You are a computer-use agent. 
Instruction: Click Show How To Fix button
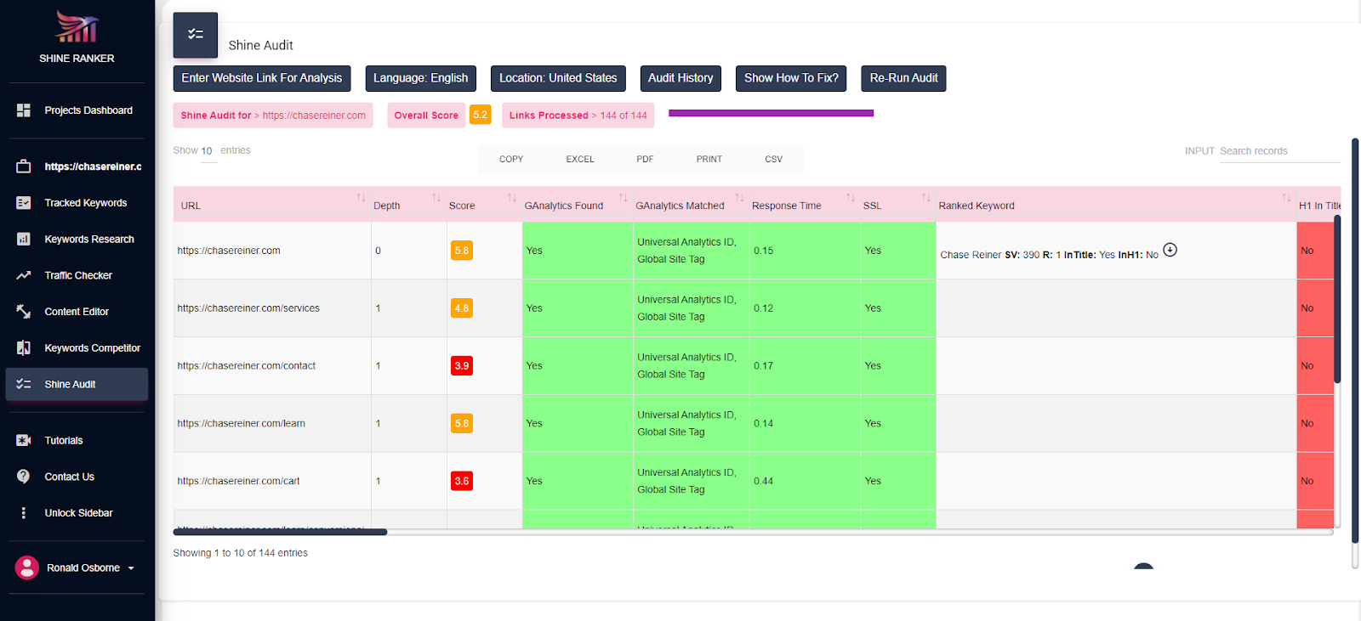791,78
